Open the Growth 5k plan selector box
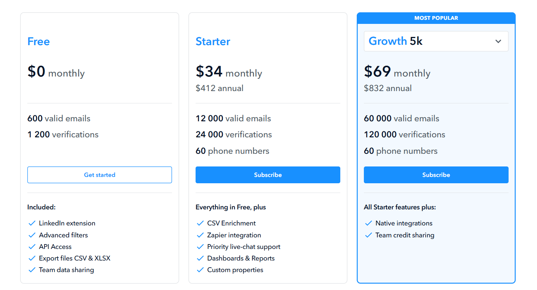The image size is (537, 290). [430, 41]
